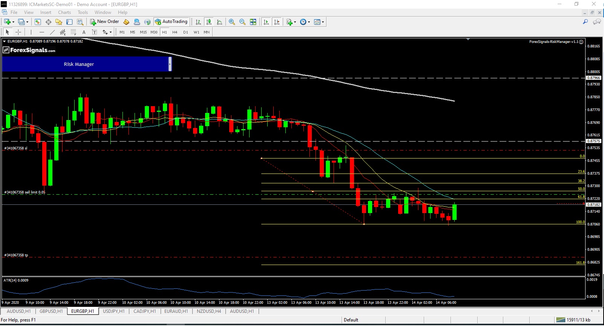The height and width of the screenshot is (326, 604).
Task: Switch to the EURAUD,H1 chart tab
Action: 176,311
